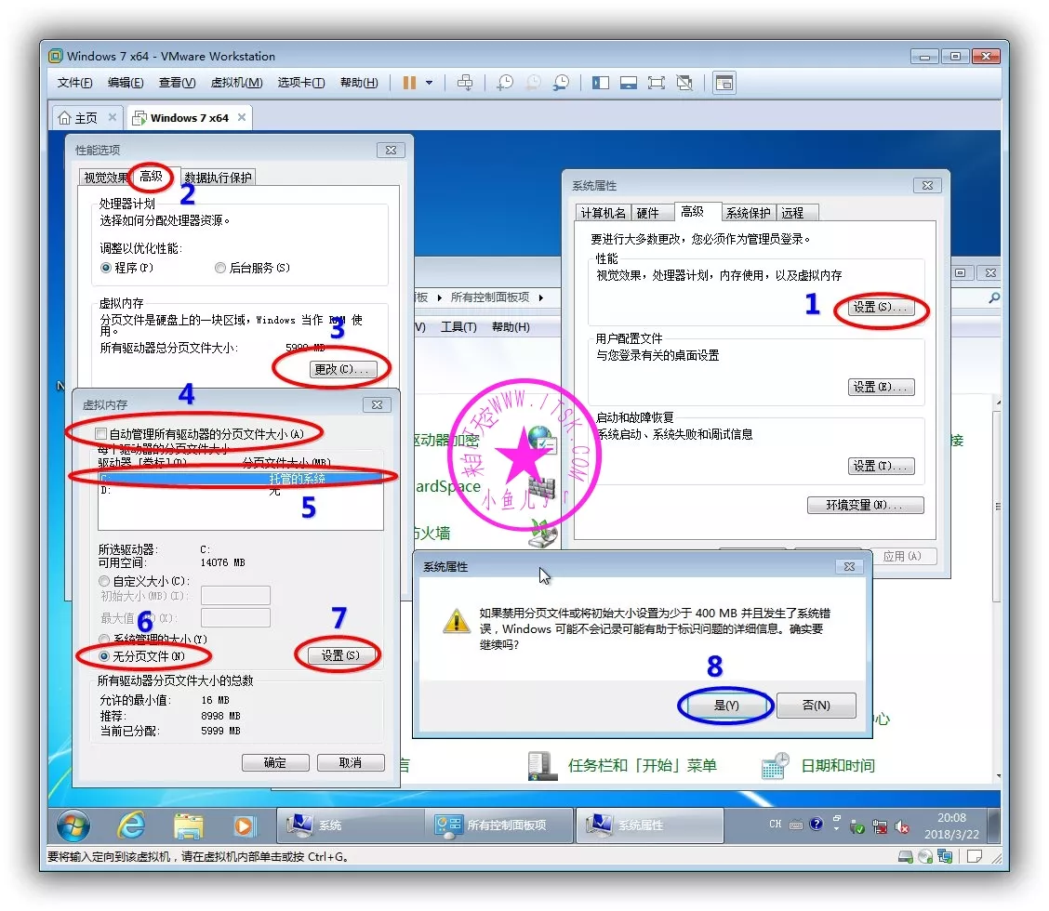Click 是(Y) in the warning dialog
1049x911 pixels.
click(x=725, y=706)
